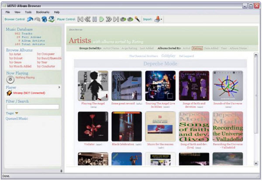Click the Play button in Player Control

pyautogui.click(x=101, y=19)
